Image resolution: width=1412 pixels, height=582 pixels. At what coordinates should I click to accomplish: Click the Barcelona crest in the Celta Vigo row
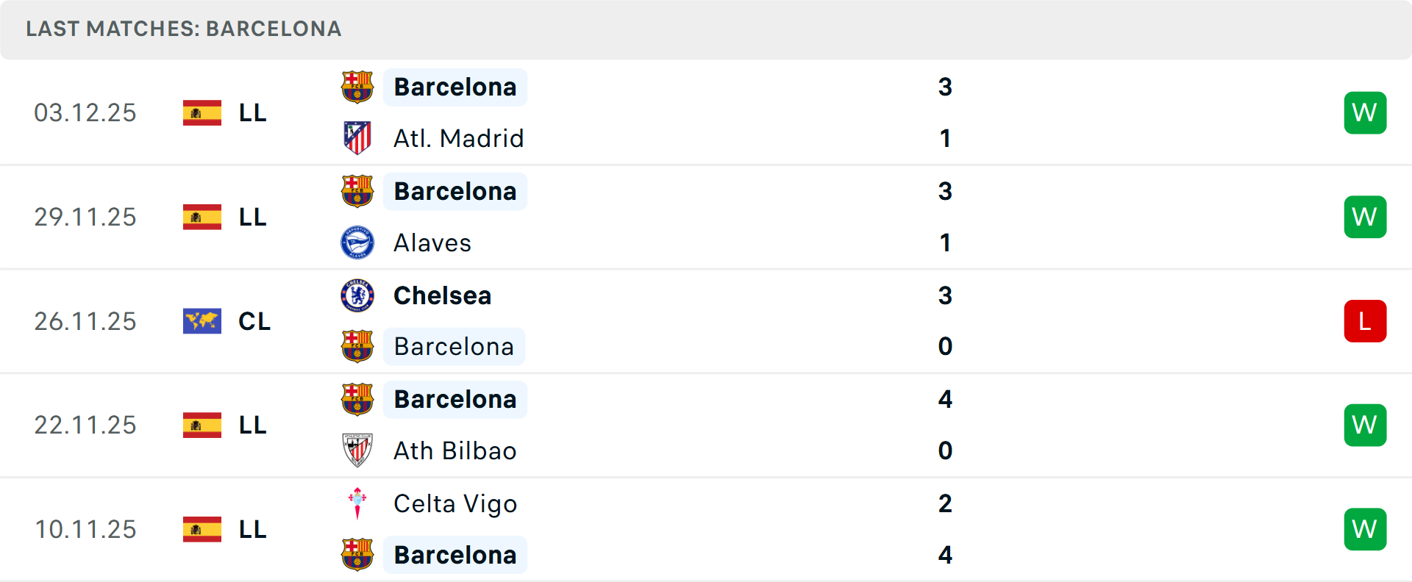(x=357, y=555)
